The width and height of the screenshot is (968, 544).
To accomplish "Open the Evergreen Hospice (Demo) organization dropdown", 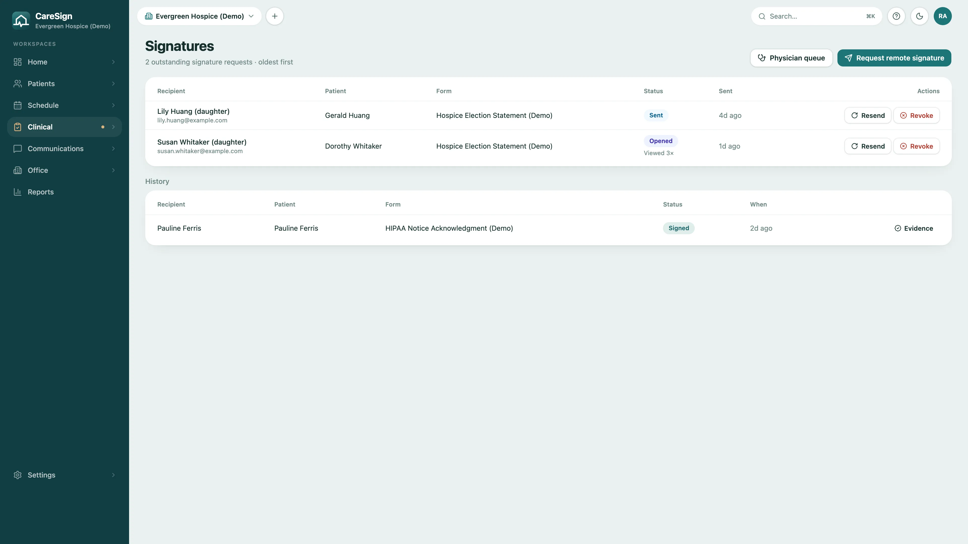I will coord(199,16).
